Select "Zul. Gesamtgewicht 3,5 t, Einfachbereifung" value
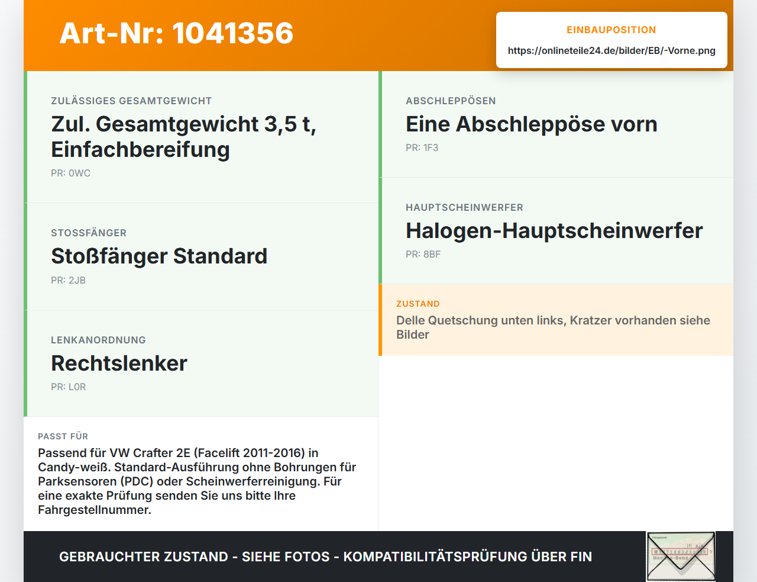 (x=184, y=137)
